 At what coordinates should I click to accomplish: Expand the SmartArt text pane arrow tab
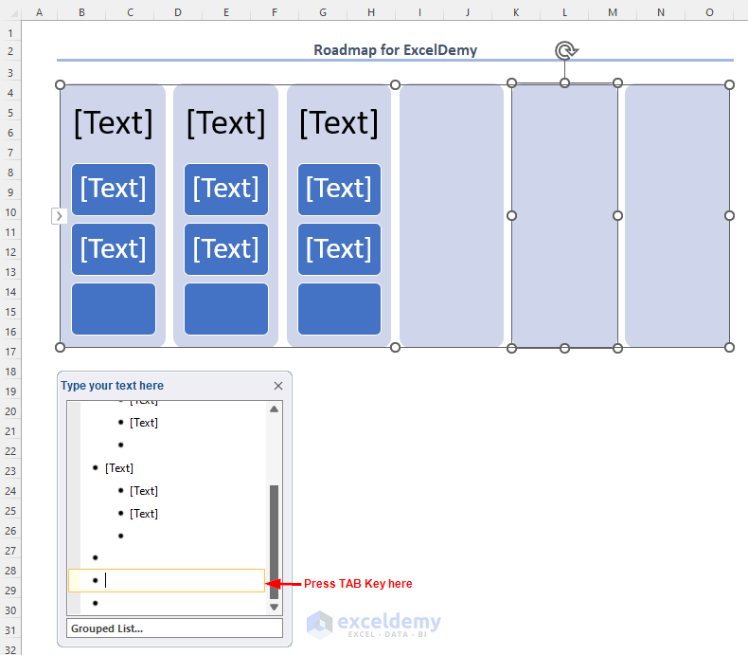tap(59, 216)
